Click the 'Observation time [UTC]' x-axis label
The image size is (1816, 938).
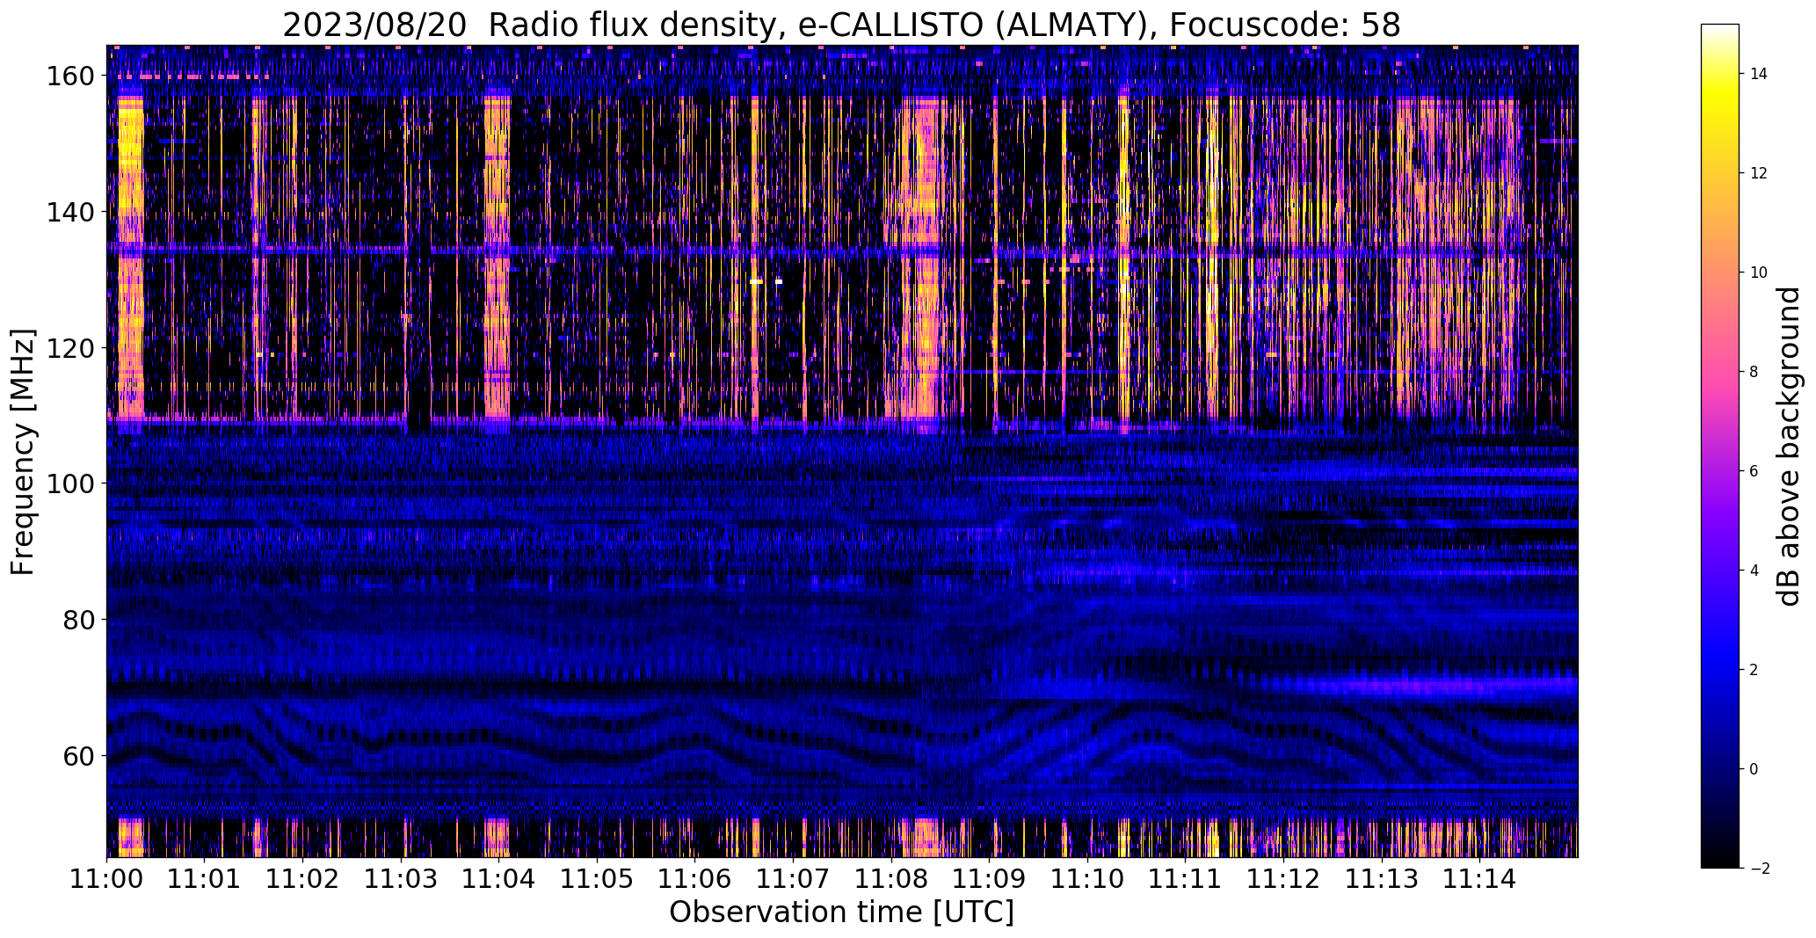[x=841, y=913]
